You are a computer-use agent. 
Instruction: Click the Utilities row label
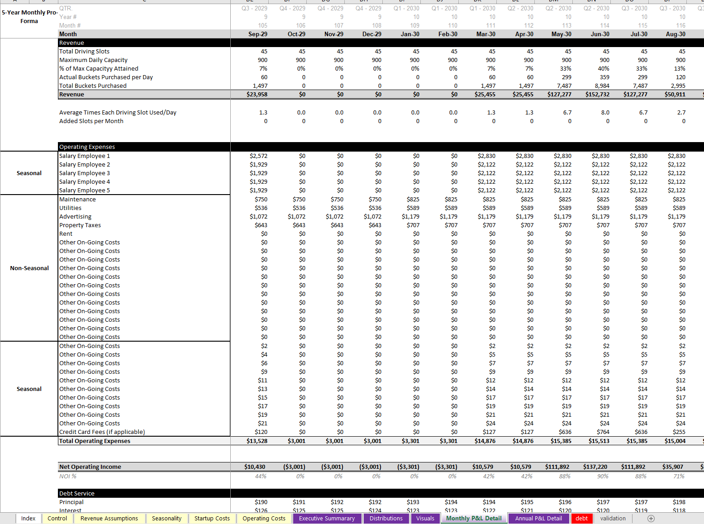pos(70,208)
